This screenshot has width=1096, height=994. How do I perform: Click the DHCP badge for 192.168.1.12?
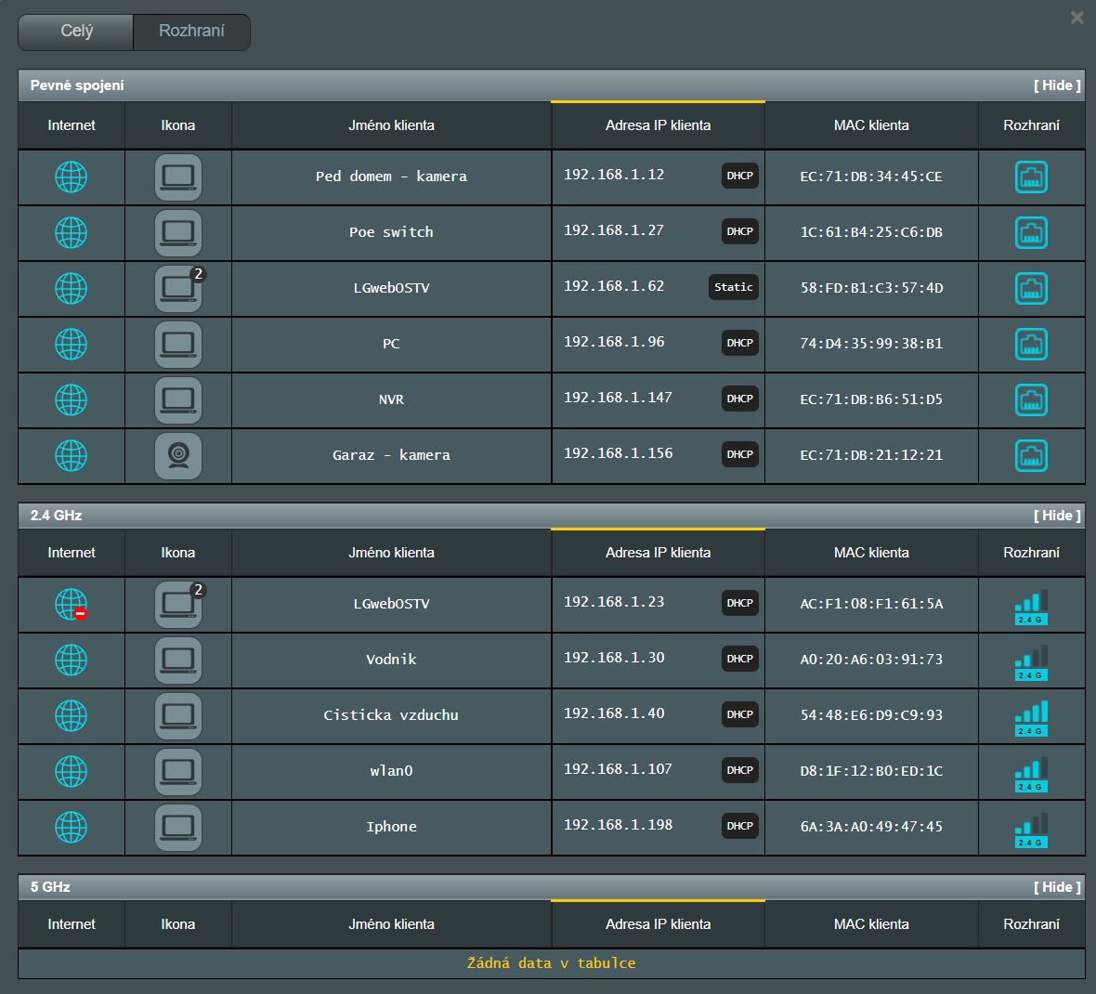click(x=739, y=177)
